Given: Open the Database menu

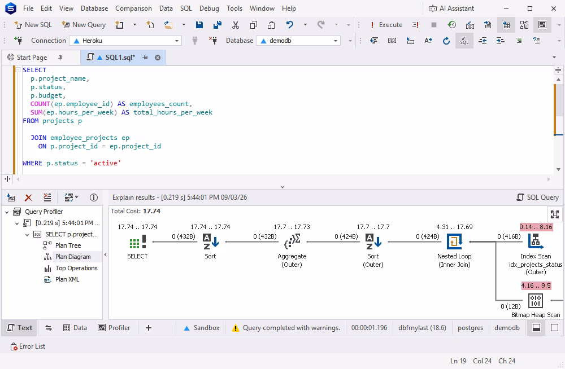Looking at the screenshot, I should (94, 8).
